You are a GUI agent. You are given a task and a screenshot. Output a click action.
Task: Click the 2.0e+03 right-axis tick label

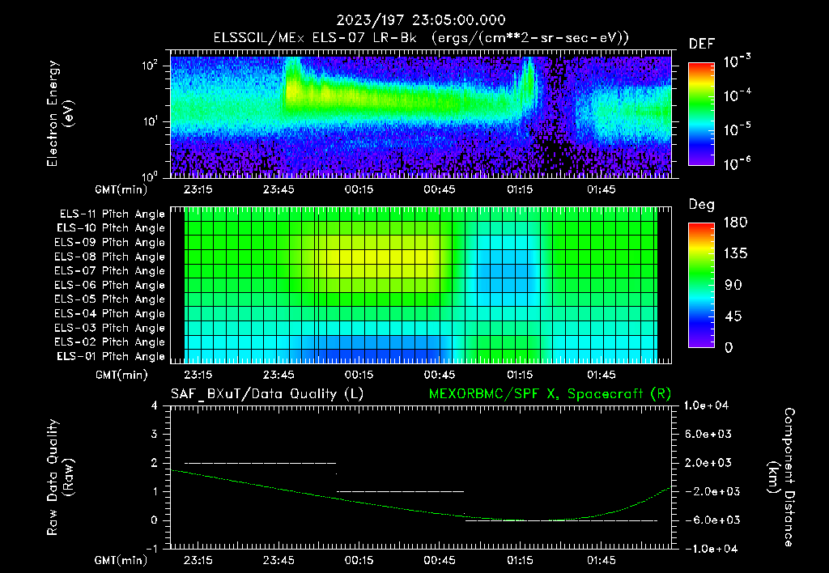pyautogui.click(x=708, y=463)
